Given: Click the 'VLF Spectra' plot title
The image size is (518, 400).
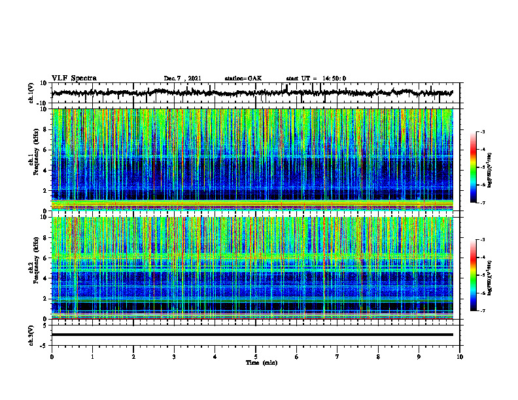Looking at the screenshot, I should [74, 78].
